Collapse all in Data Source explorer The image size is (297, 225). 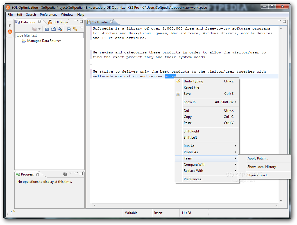[69, 29]
